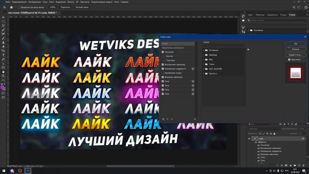309x174 pixels.
Task: Enable the Наложение узора checkbox
Action: (x=163, y=73)
